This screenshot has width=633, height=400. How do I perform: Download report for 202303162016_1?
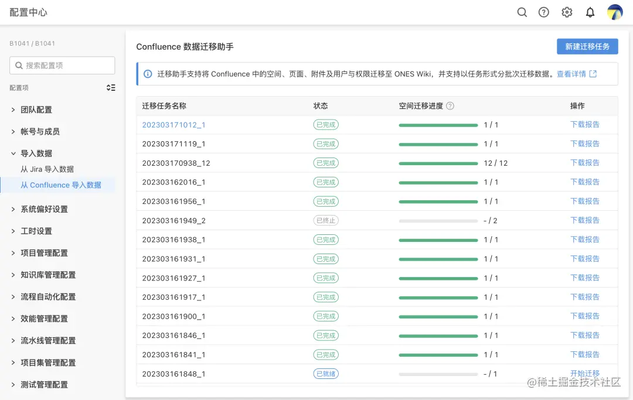pyautogui.click(x=584, y=182)
